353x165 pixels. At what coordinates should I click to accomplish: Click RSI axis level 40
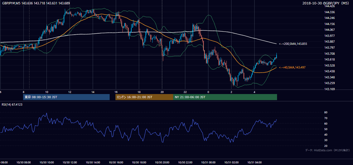click(326, 134)
